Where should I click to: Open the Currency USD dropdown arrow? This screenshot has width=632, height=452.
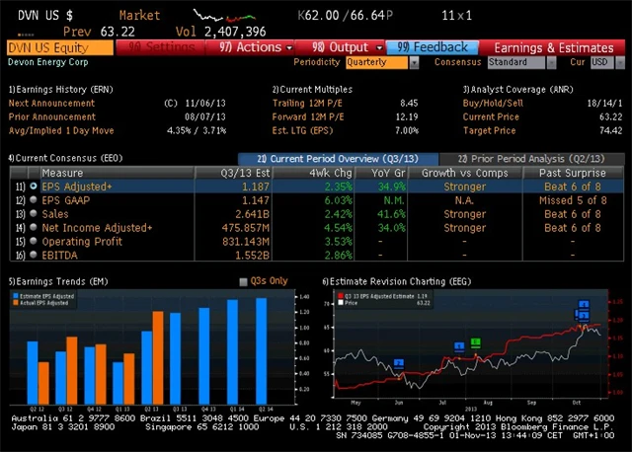click(620, 63)
